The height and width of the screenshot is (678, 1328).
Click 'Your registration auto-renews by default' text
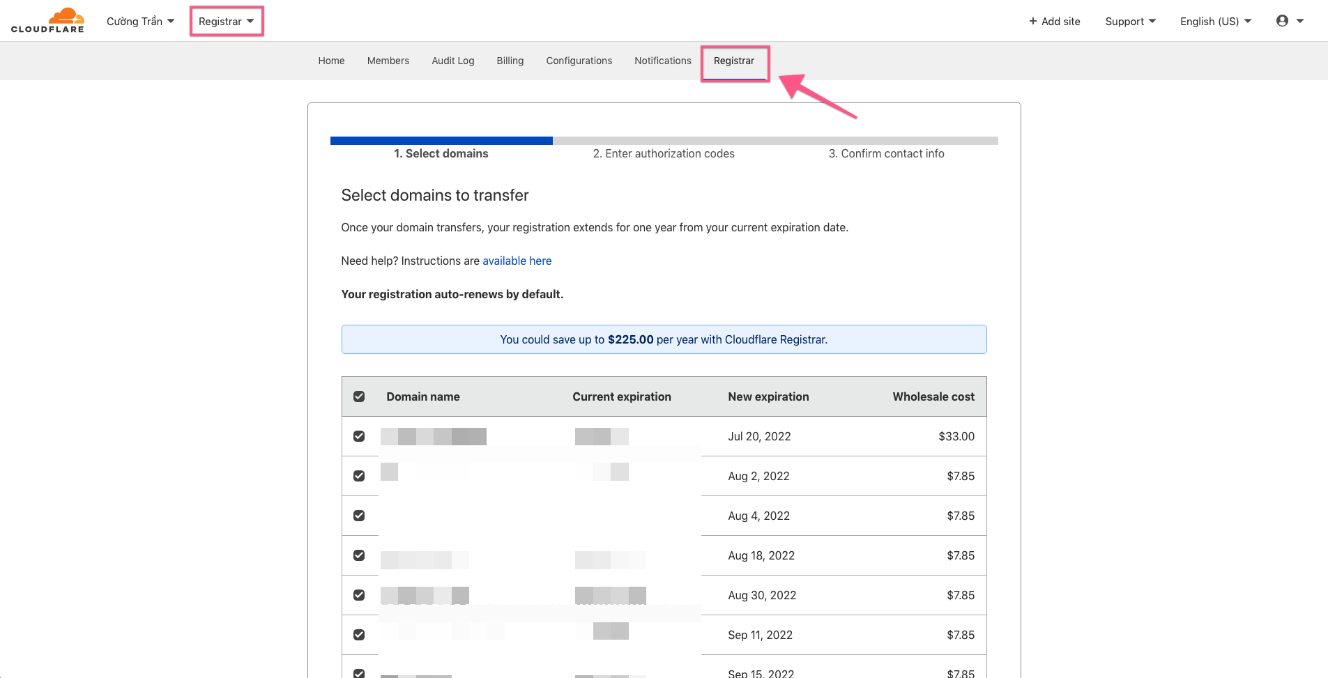[452, 294]
